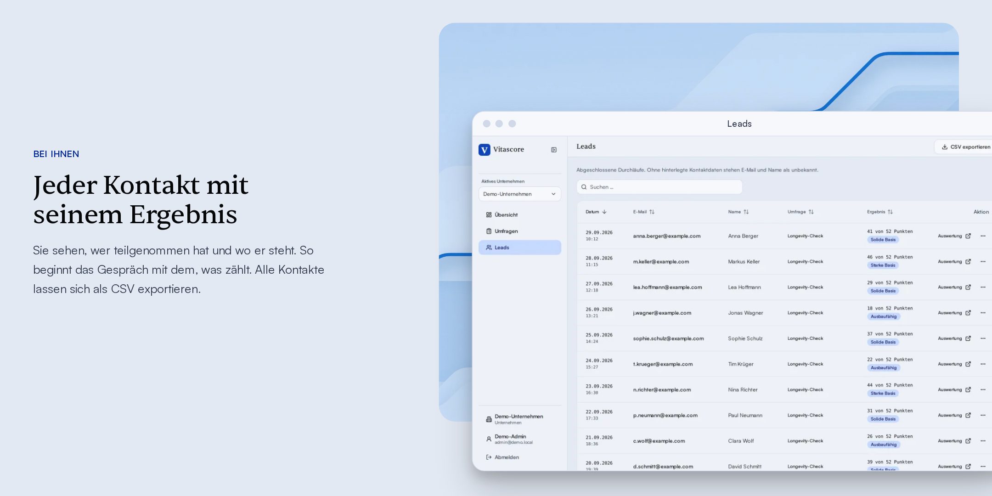Click heading 'Jeder Kontakt mit seinem Ergebnis'
The width and height of the screenshot is (992, 496).
click(x=141, y=199)
